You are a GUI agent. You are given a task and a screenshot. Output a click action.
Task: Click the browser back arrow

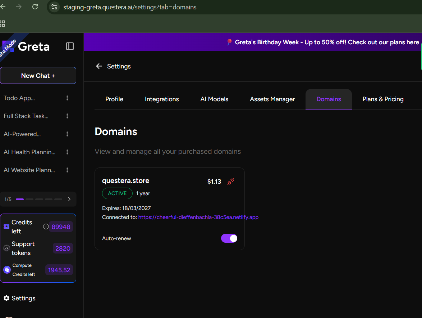click(3, 7)
